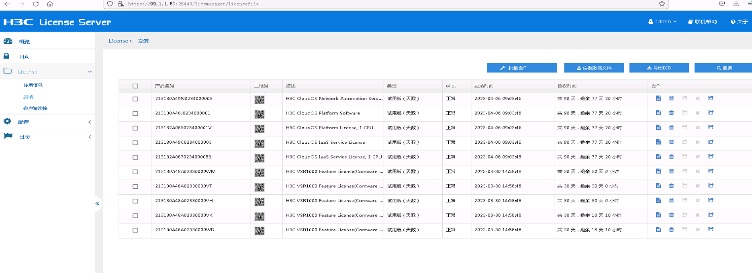Screen dimensions: 752x273
Task: Click QR code icon for 213130A49N0234000003
Action: coord(259,100)
